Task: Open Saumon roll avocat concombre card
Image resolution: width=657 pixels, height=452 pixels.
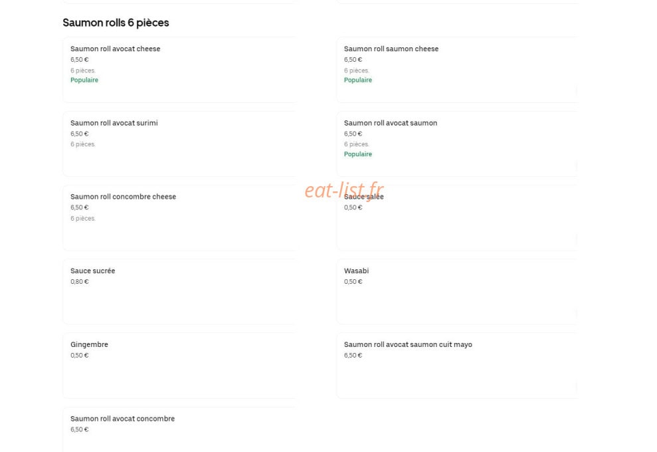Action: [180, 430]
